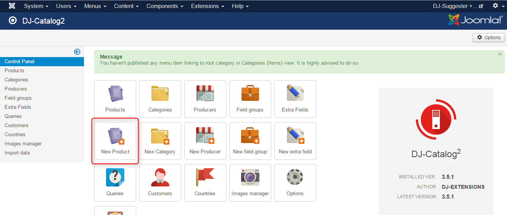Image resolution: width=507 pixels, height=215 pixels.
Task: Open DJ-Suggester site link in top bar
Action: (458, 6)
